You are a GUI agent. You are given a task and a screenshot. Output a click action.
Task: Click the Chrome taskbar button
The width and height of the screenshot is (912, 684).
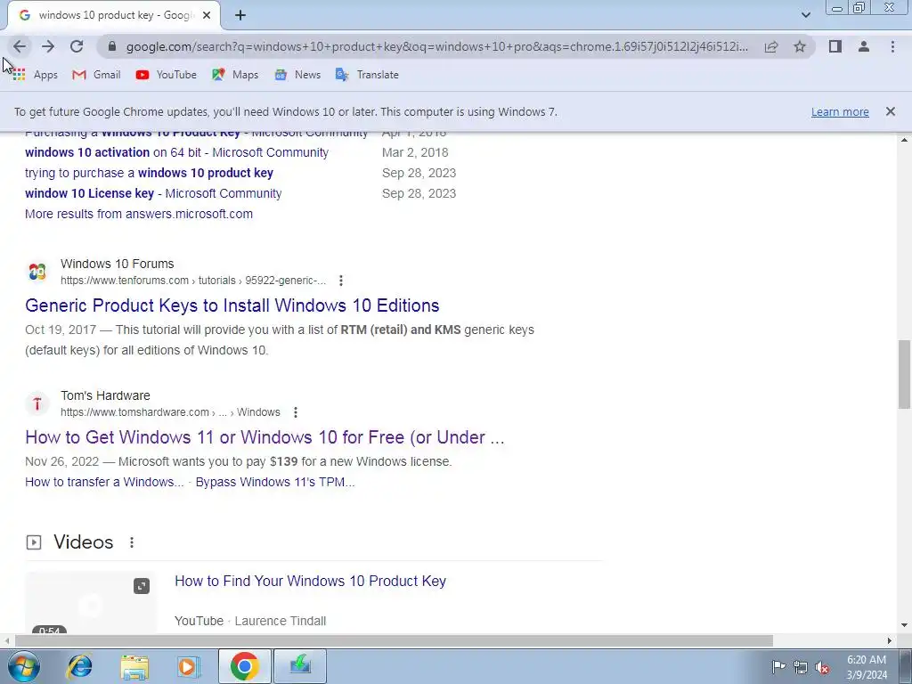[x=244, y=666]
